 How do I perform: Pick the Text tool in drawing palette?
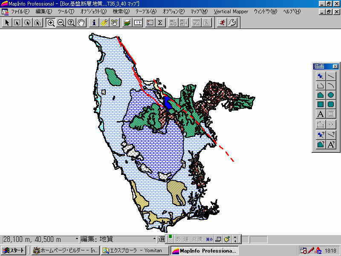point(321,114)
